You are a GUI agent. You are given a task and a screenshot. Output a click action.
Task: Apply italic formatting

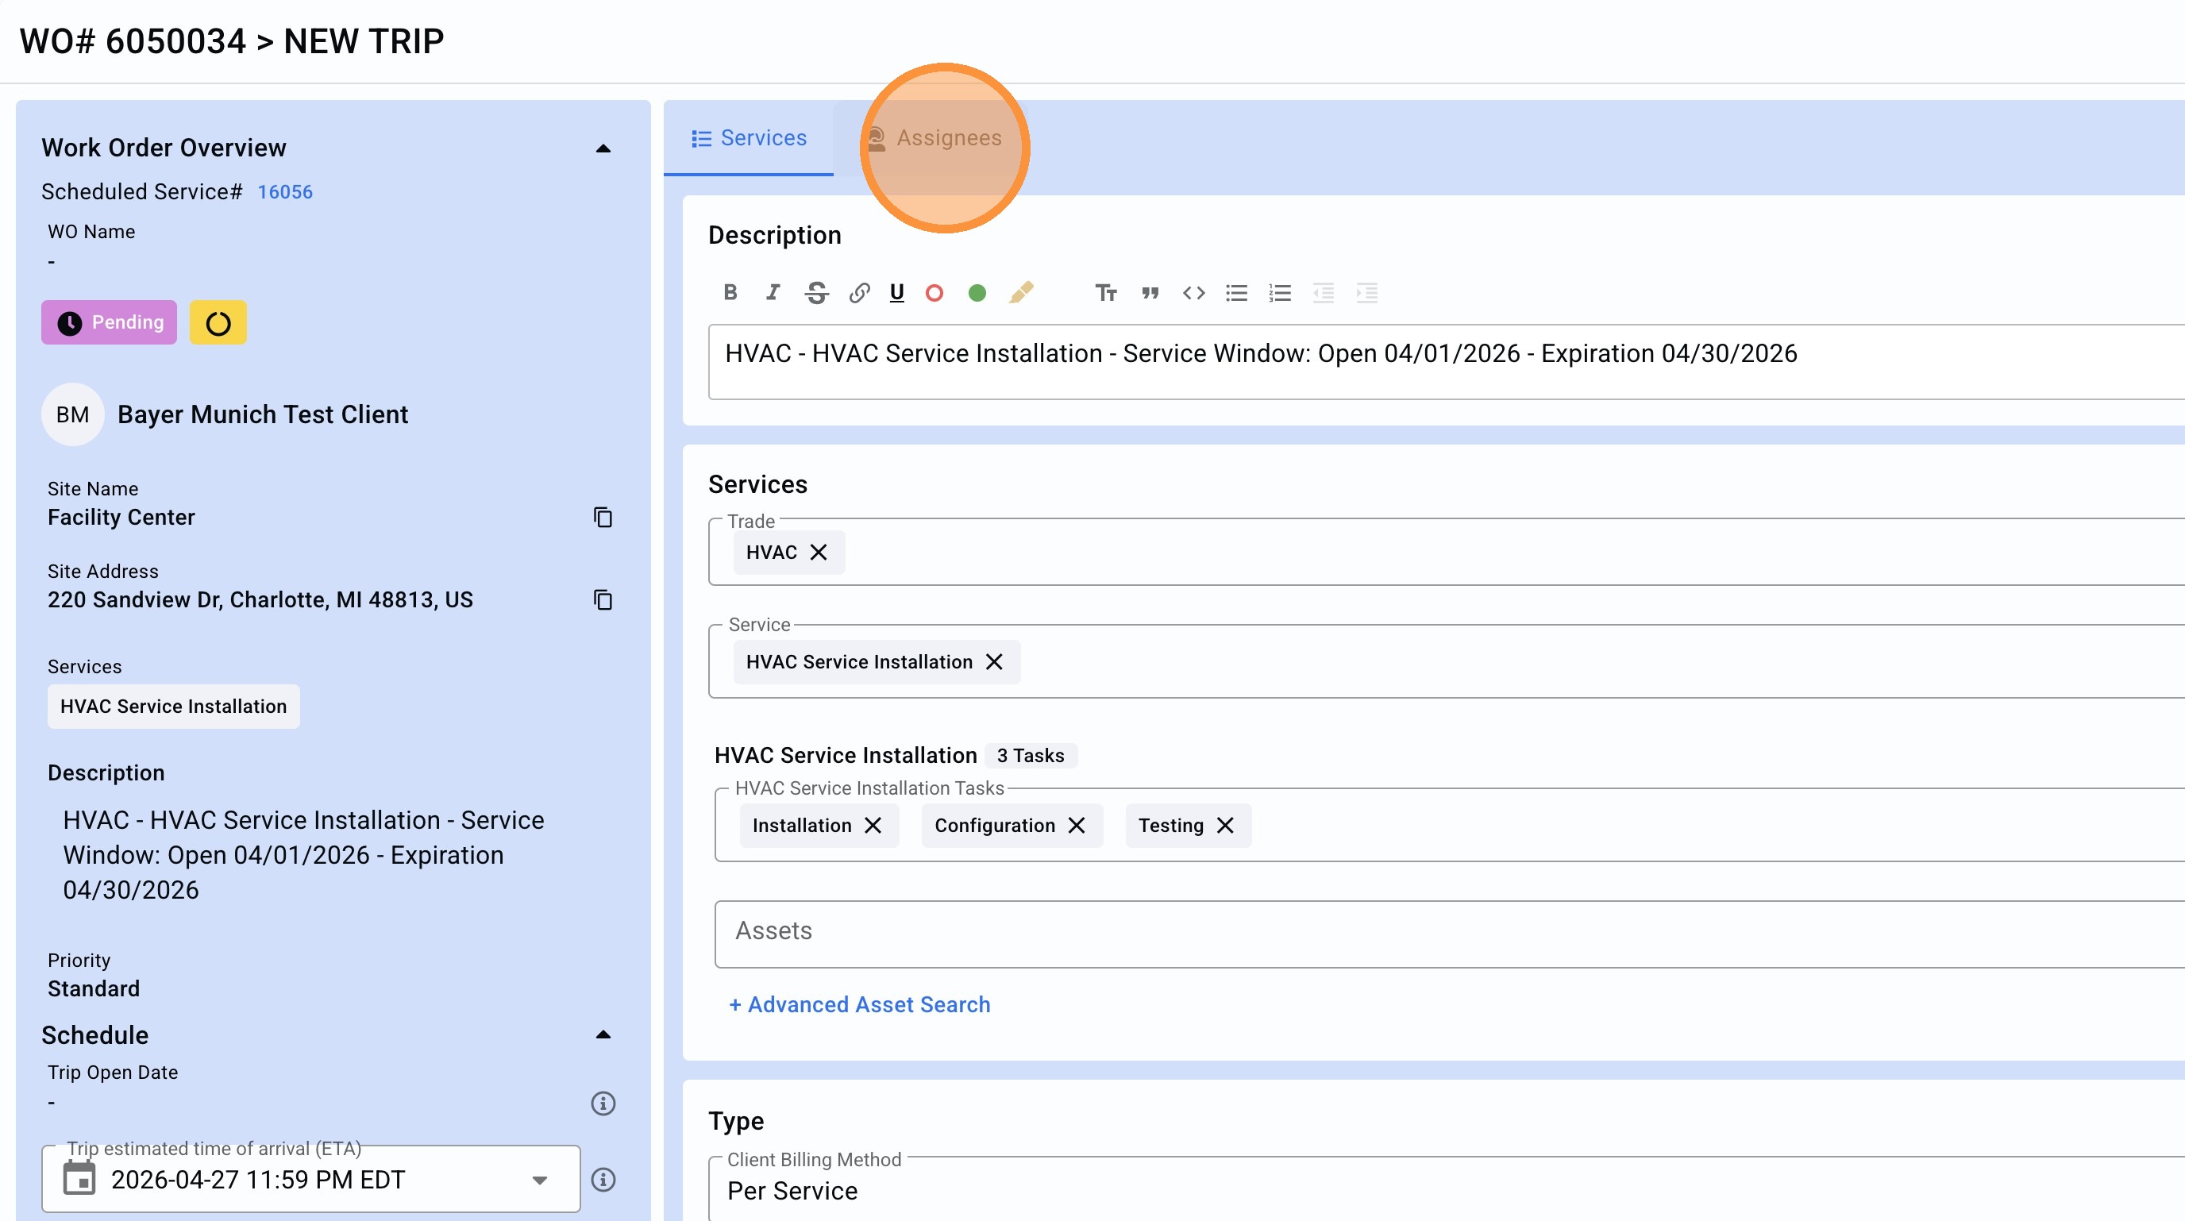[773, 292]
